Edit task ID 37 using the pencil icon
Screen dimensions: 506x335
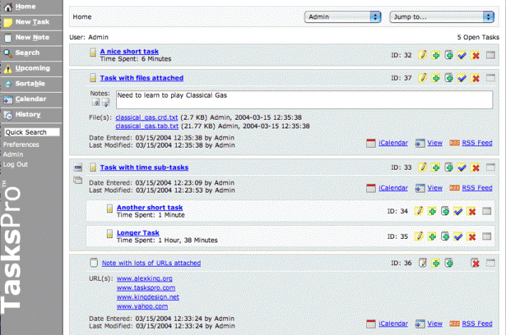(x=423, y=78)
